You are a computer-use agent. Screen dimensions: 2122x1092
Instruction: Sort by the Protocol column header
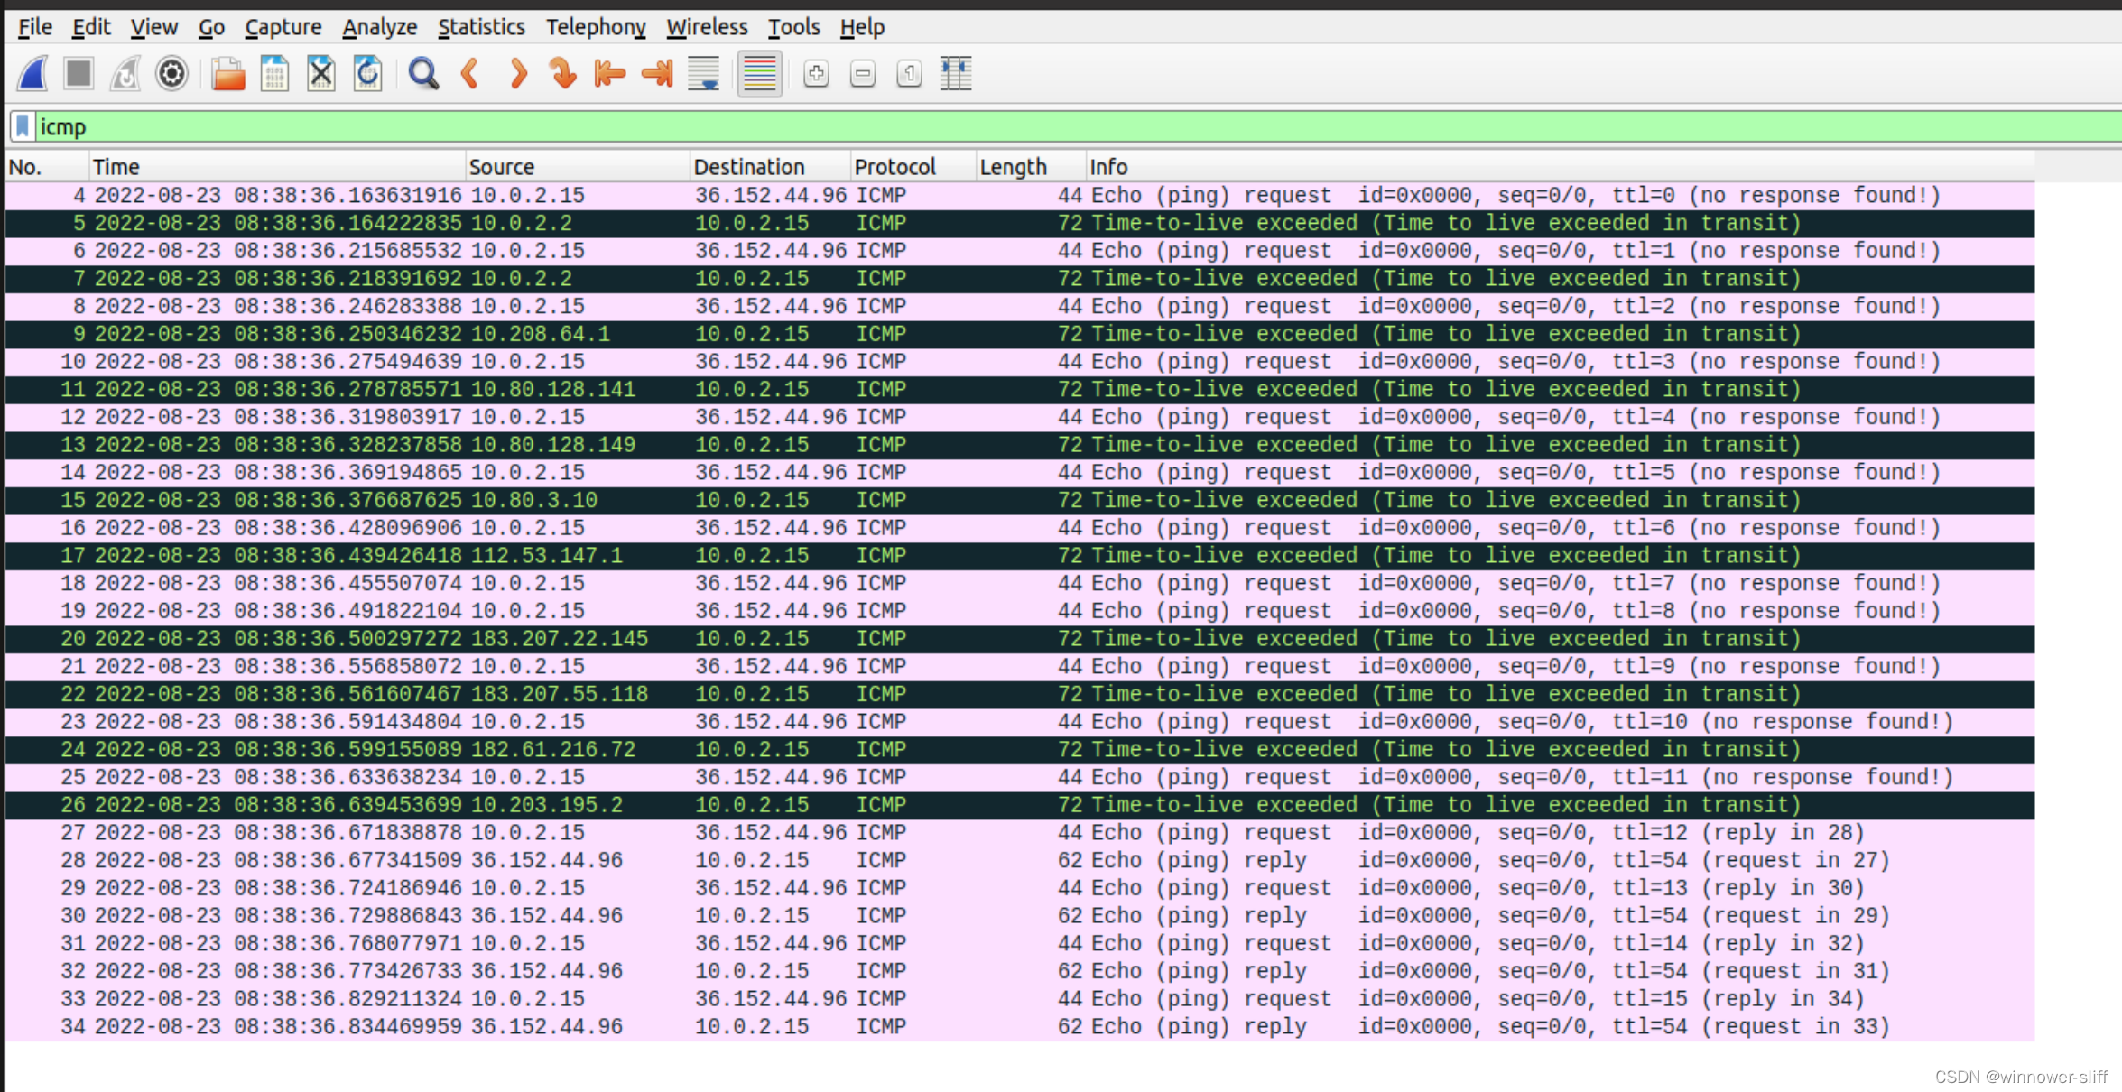click(894, 167)
